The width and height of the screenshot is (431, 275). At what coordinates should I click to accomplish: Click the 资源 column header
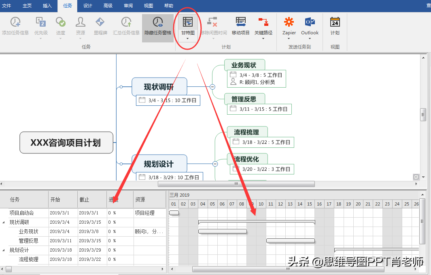coord(149,199)
